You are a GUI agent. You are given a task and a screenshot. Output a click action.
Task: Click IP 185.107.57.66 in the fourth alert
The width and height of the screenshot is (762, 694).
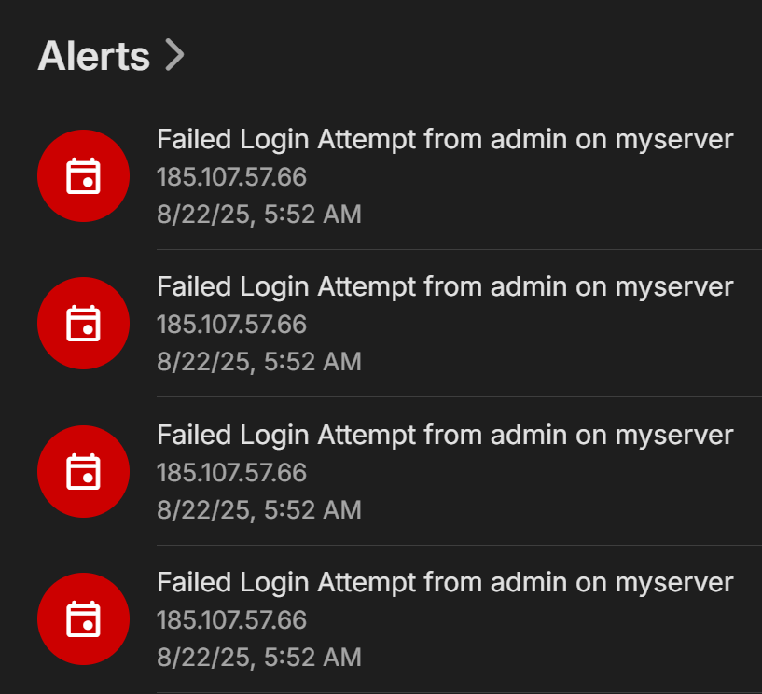[231, 620]
